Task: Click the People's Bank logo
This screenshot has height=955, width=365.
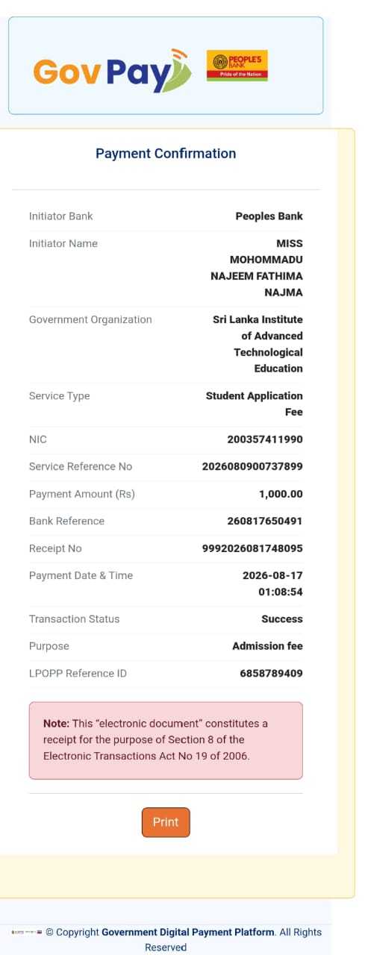Action: 237,66
